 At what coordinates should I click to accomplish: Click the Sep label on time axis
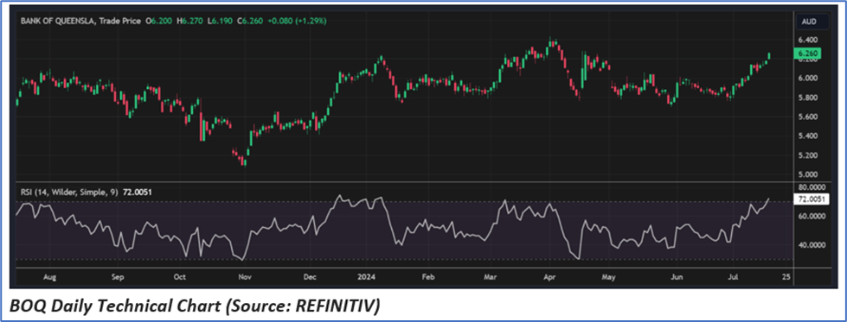point(117,278)
